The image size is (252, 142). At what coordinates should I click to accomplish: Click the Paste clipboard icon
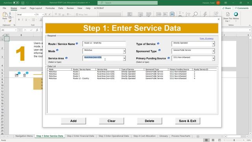(x=5, y=15)
